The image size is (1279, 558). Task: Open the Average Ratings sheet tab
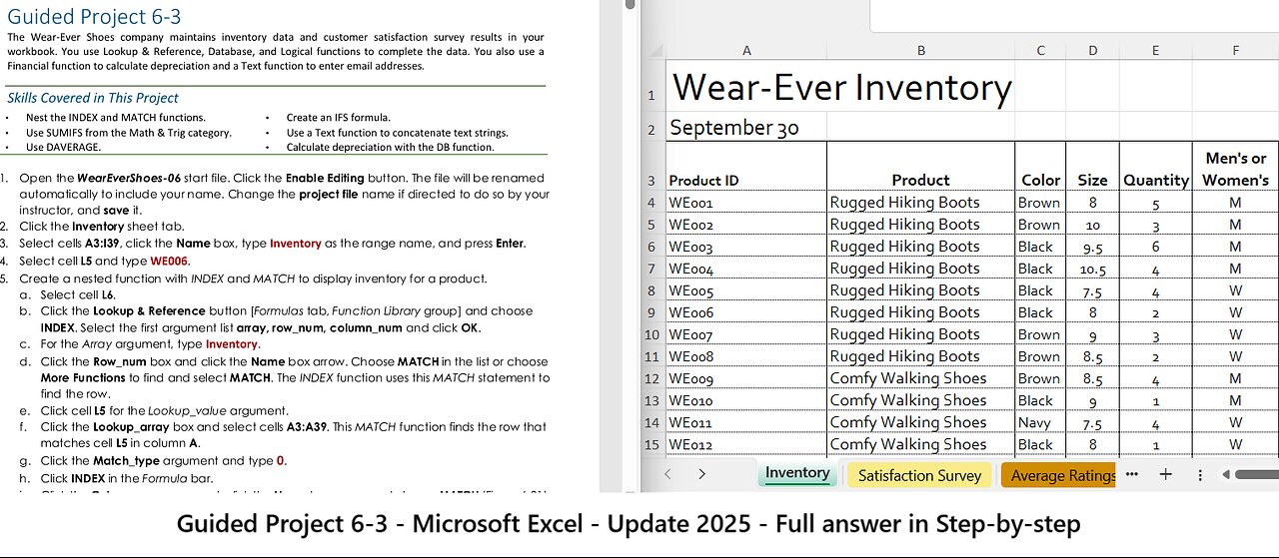click(1059, 475)
